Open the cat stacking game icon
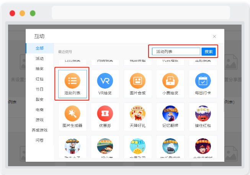 [x=170, y=146]
